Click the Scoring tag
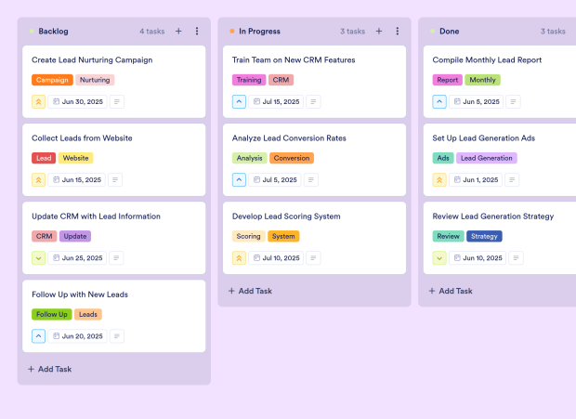 tap(248, 236)
